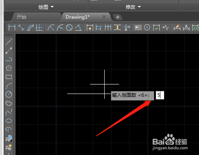
Task: Click the Quick Dimension tool
Action: tap(90, 27)
